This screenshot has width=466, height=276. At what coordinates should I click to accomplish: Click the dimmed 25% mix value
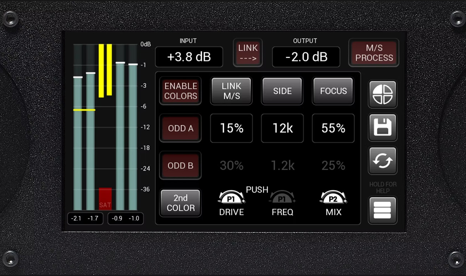[333, 166]
